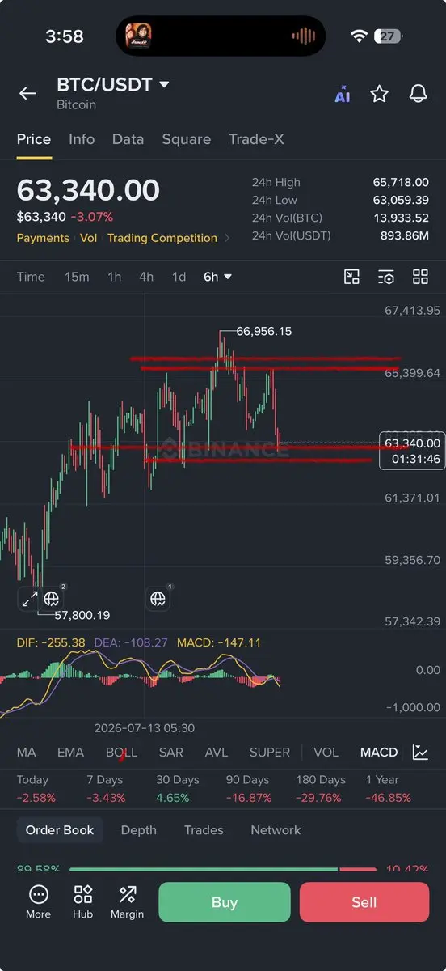Select the 4h chart interval
The height and width of the screenshot is (971, 446).
point(145,277)
